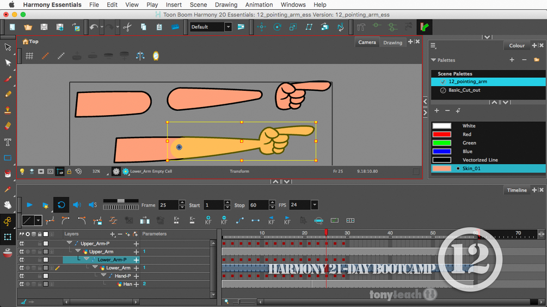
Task: Pick the Select tool arrow in the Tools panel
Action: point(8,47)
